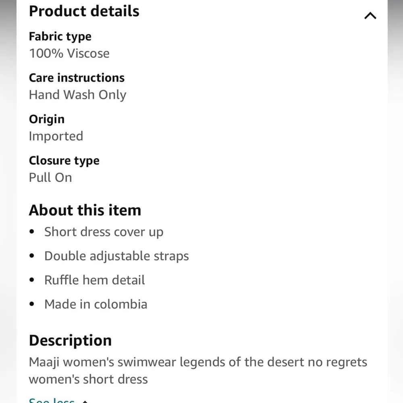Select the Origin label

pos(46,119)
